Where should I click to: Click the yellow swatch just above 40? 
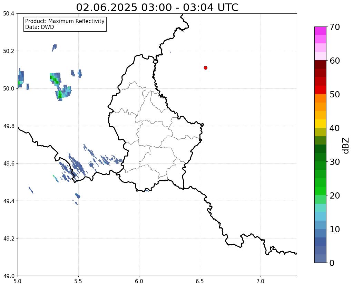click(x=320, y=124)
